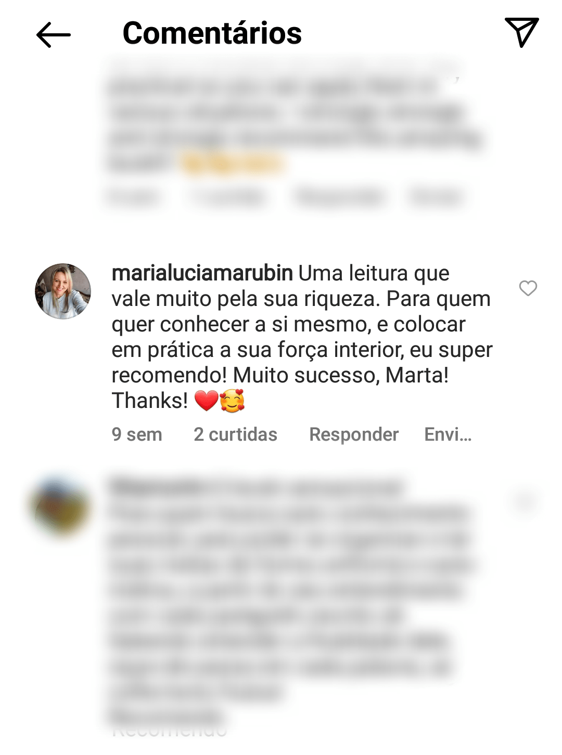Tap the truncated Envi... send option
The width and height of the screenshot is (562, 755).
(448, 434)
